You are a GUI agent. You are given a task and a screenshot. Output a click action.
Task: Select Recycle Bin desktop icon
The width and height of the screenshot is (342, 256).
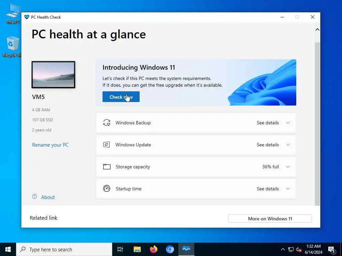tap(12, 47)
